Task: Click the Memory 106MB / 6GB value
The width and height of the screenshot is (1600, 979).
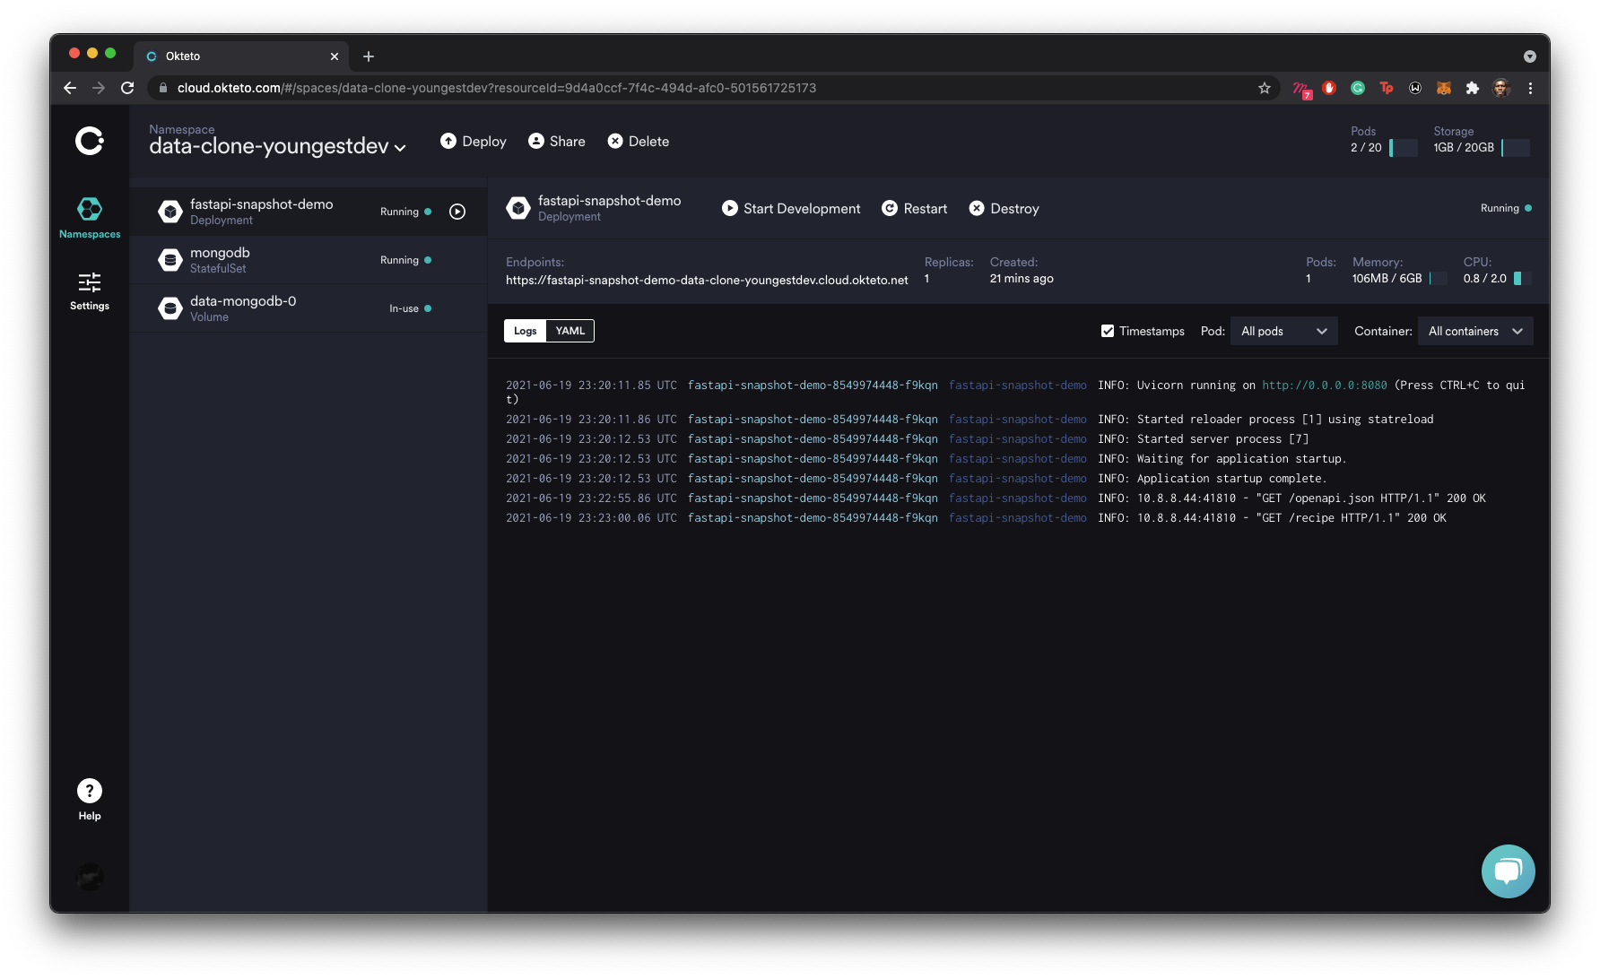Action: point(1387,279)
